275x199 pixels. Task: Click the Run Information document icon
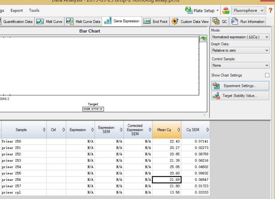[x=234, y=21]
